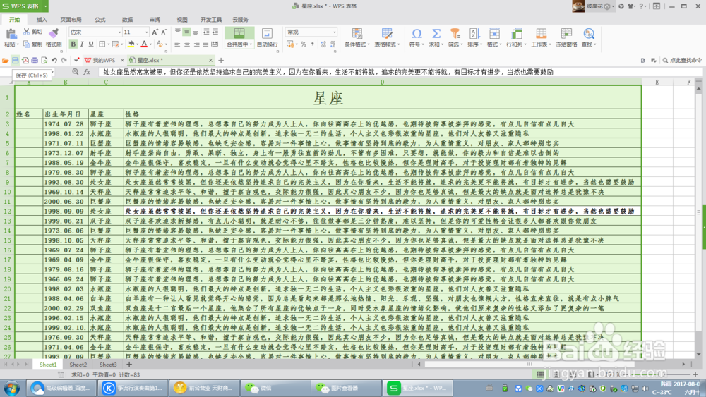Image resolution: width=706 pixels, height=397 pixels.
Task: Click the decrease indent icon
Action: click(x=206, y=32)
